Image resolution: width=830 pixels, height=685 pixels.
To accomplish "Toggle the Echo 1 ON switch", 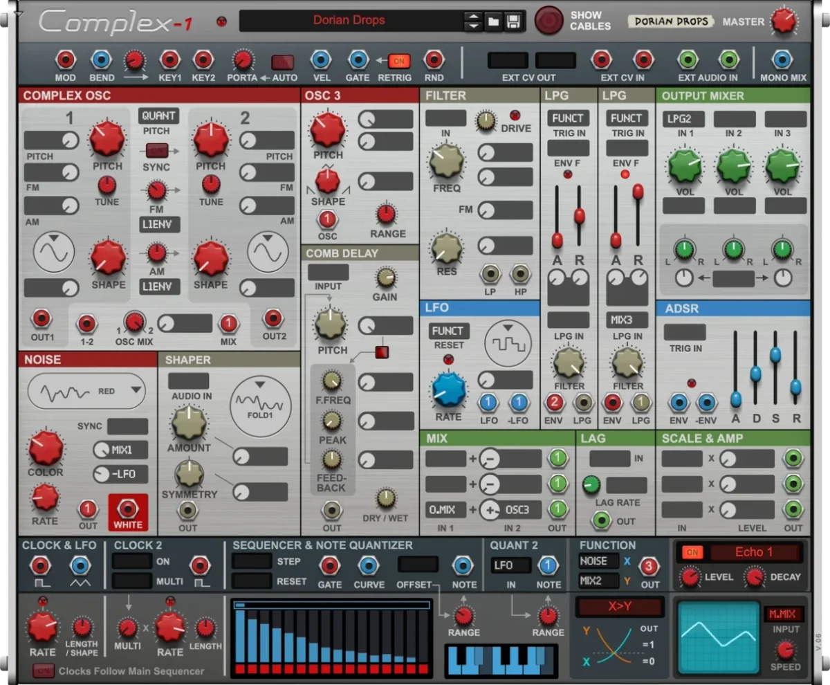I will click(x=692, y=552).
